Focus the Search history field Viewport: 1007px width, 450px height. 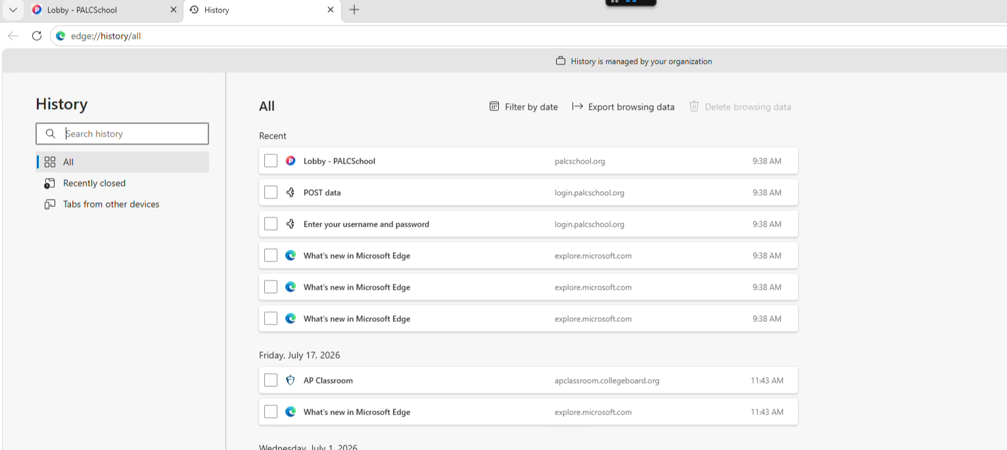(x=122, y=133)
